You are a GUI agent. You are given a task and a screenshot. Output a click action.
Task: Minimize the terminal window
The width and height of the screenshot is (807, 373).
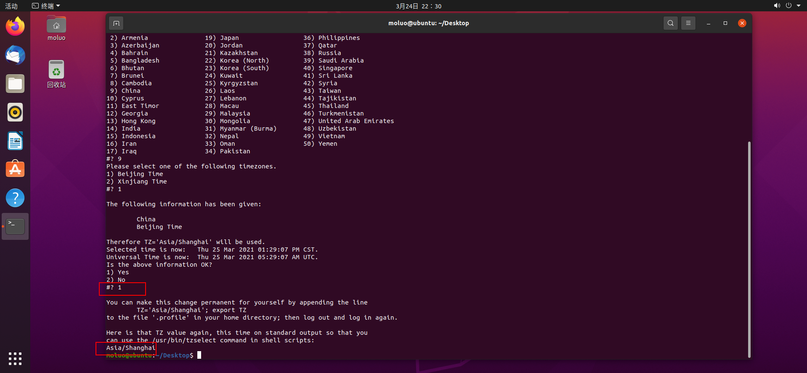[x=709, y=23]
